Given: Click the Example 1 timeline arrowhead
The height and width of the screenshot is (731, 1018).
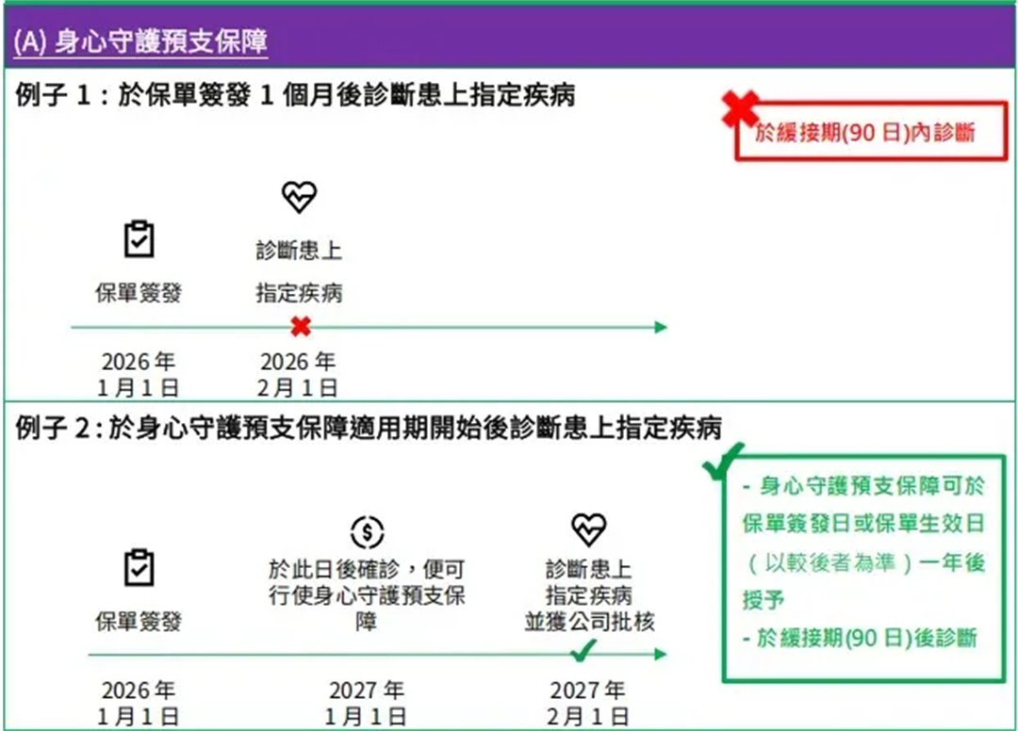Looking at the screenshot, I should (661, 328).
